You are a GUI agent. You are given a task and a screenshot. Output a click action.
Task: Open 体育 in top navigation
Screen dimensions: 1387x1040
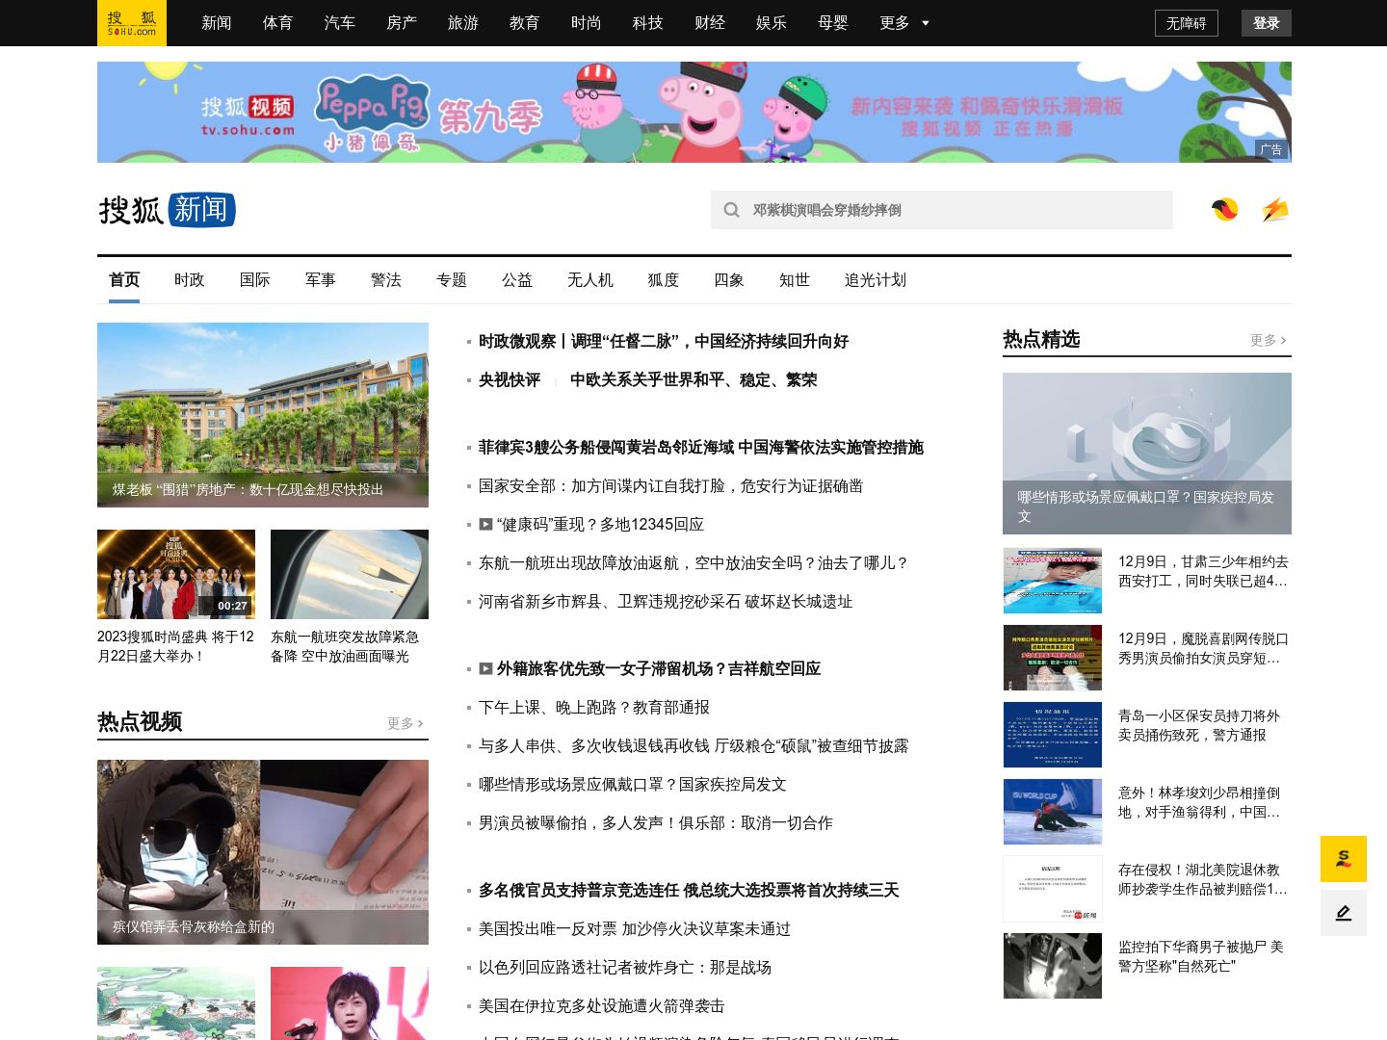278,23
